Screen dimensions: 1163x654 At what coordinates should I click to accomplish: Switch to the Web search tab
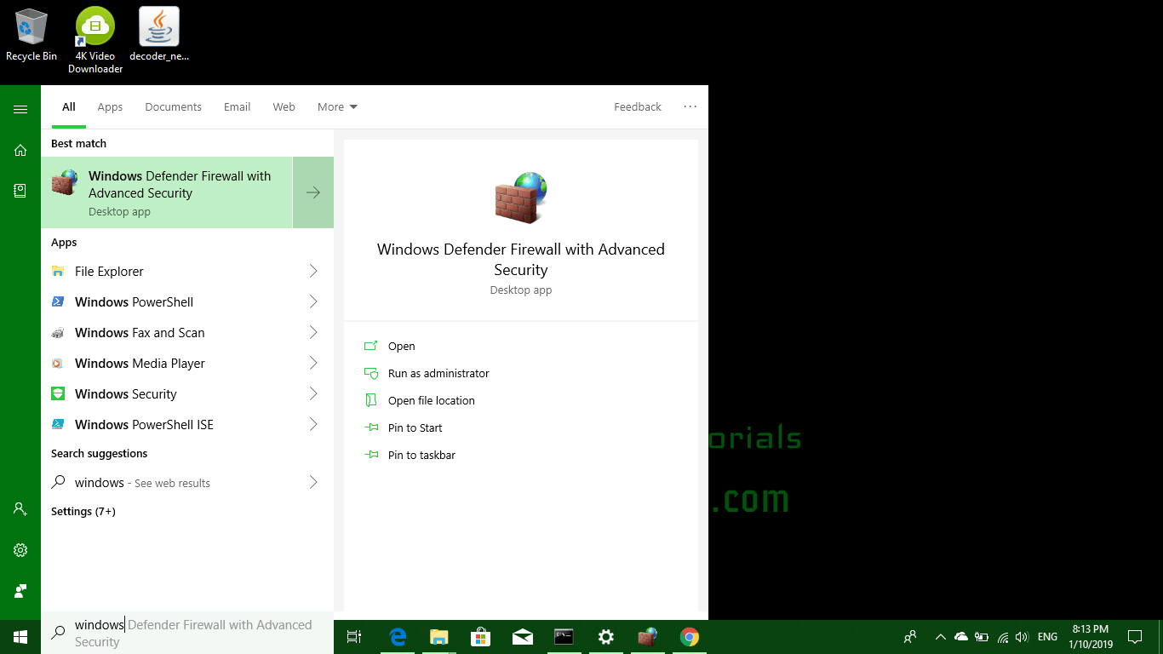pos(284,107)
